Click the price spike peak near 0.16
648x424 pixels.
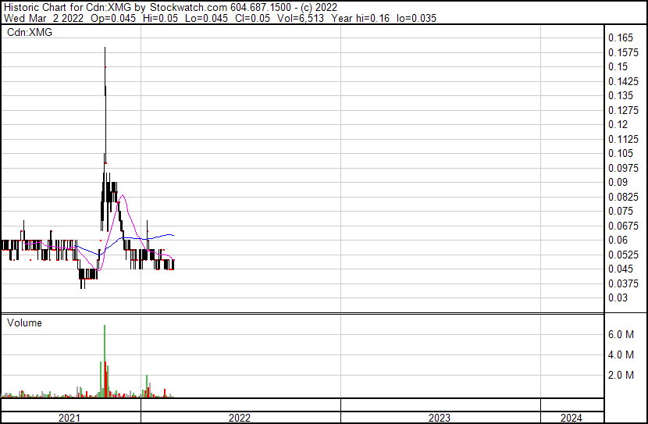tap(105, 48)
